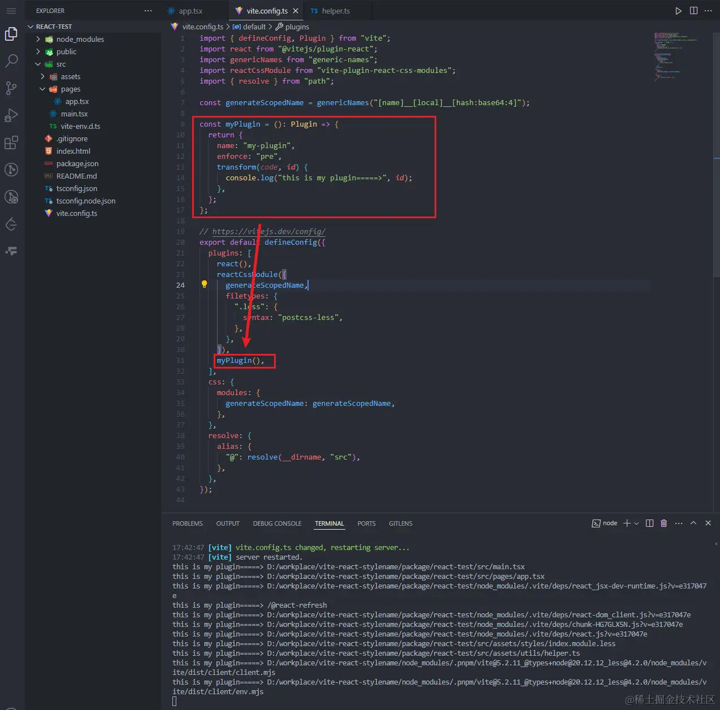Open tsconfig.json file
This screenshot has width=720, height=710.
click(x=76, y=188)
